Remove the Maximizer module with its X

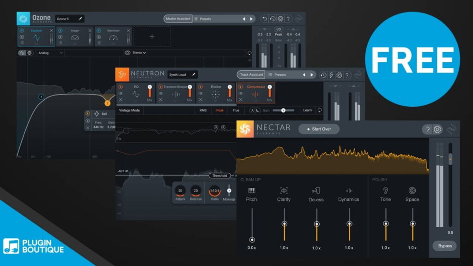(128, 30)
